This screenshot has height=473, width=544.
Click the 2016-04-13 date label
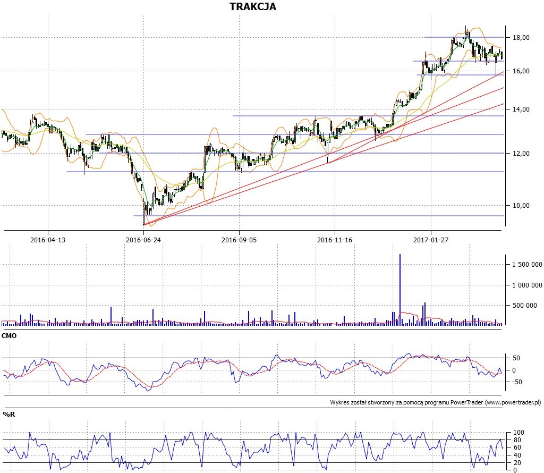(x=47, y=240)
